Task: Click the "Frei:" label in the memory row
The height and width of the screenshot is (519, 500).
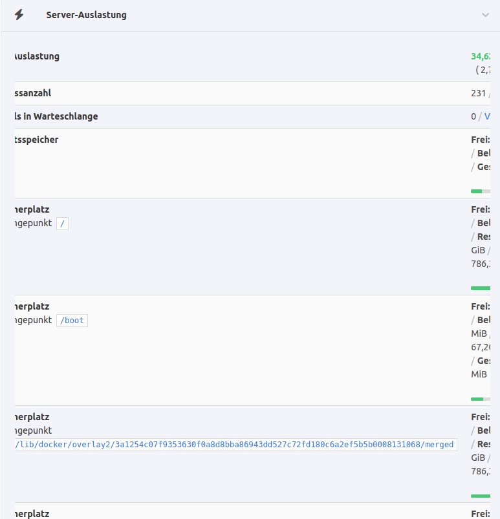Action: pos(480,140)
